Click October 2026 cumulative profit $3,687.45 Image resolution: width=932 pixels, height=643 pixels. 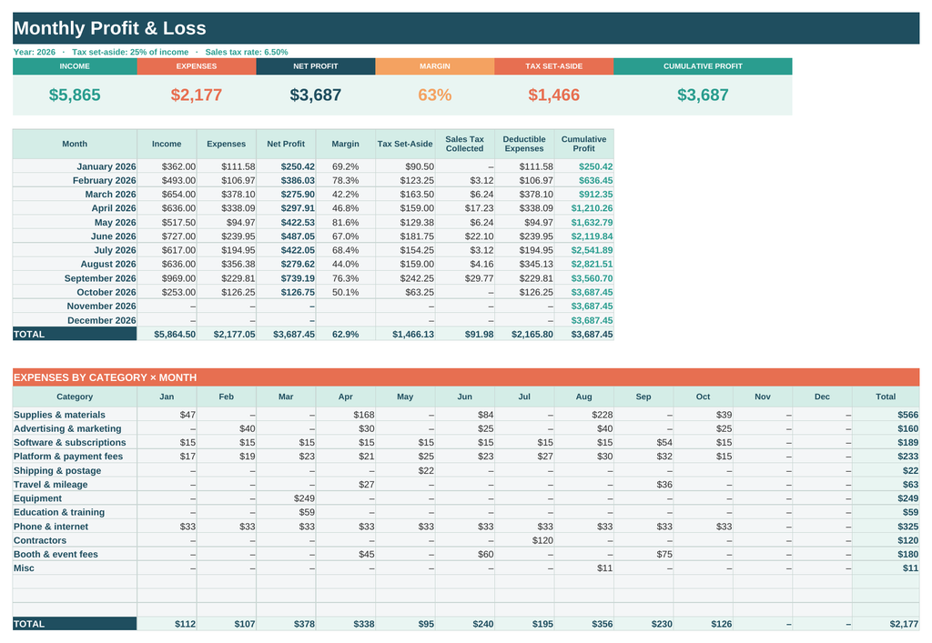[583, 292]
